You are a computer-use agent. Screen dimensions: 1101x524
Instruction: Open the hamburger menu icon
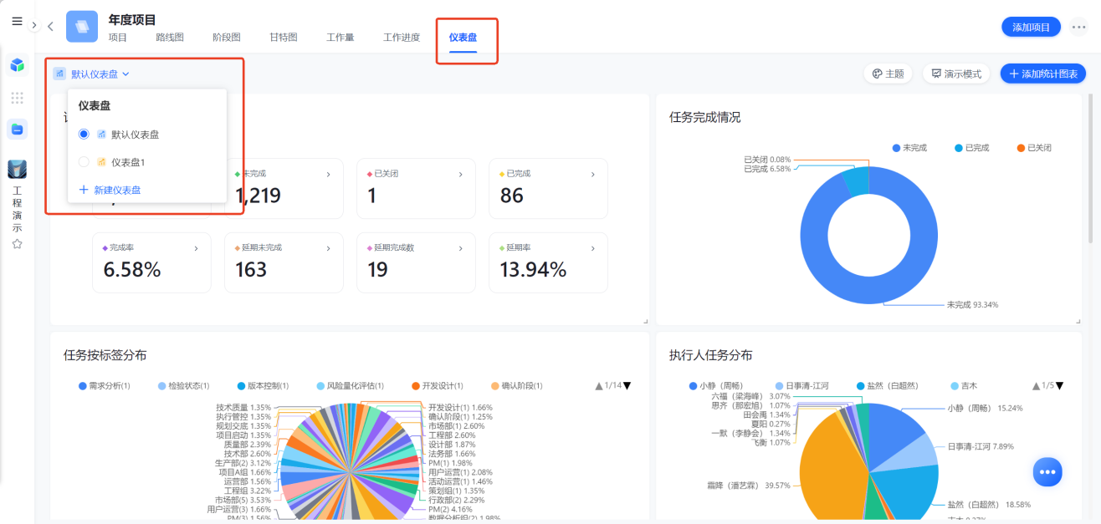17,21
